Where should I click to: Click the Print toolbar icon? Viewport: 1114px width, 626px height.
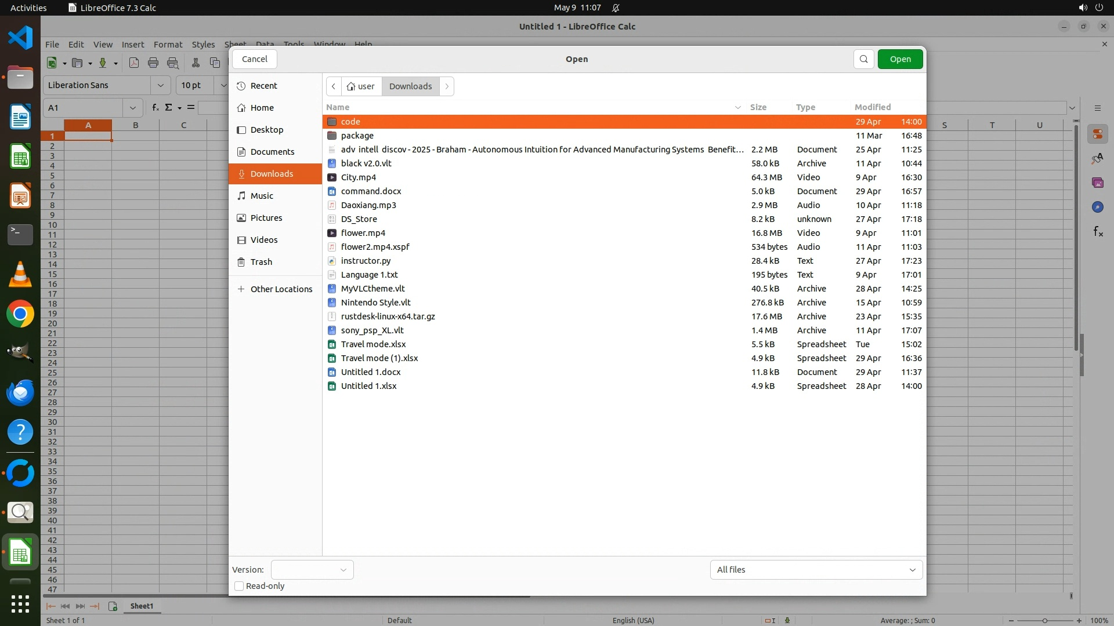(153, 63)
